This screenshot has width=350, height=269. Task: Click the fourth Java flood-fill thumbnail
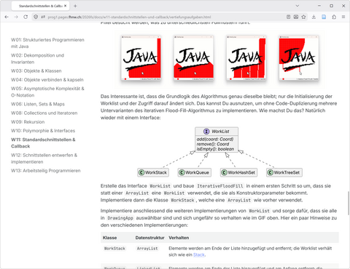tap(299, 58)
